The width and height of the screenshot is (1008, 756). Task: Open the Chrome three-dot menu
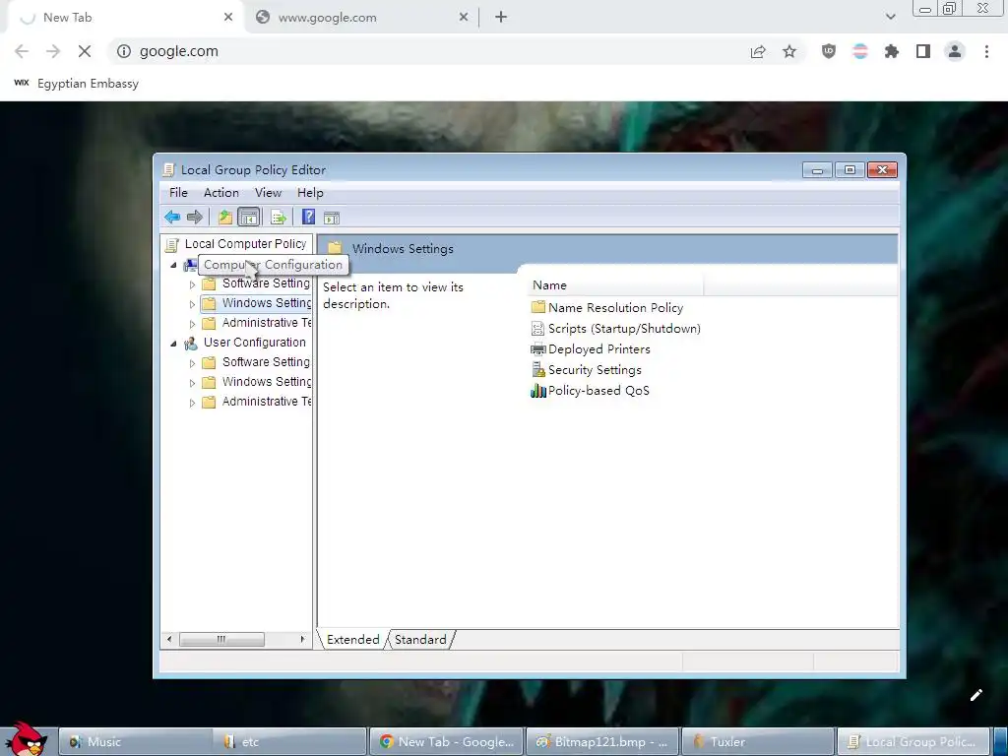(986, 51)
